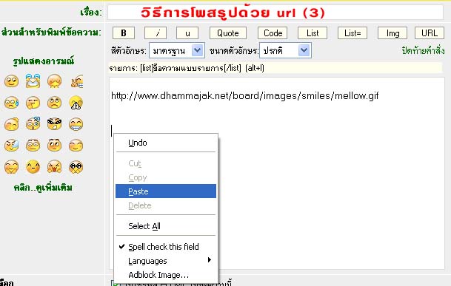451x286 pixels.
Task: Click the URL tag button
Action: [x=430, y=33]
